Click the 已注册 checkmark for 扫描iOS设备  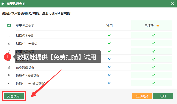coord(154,35)
